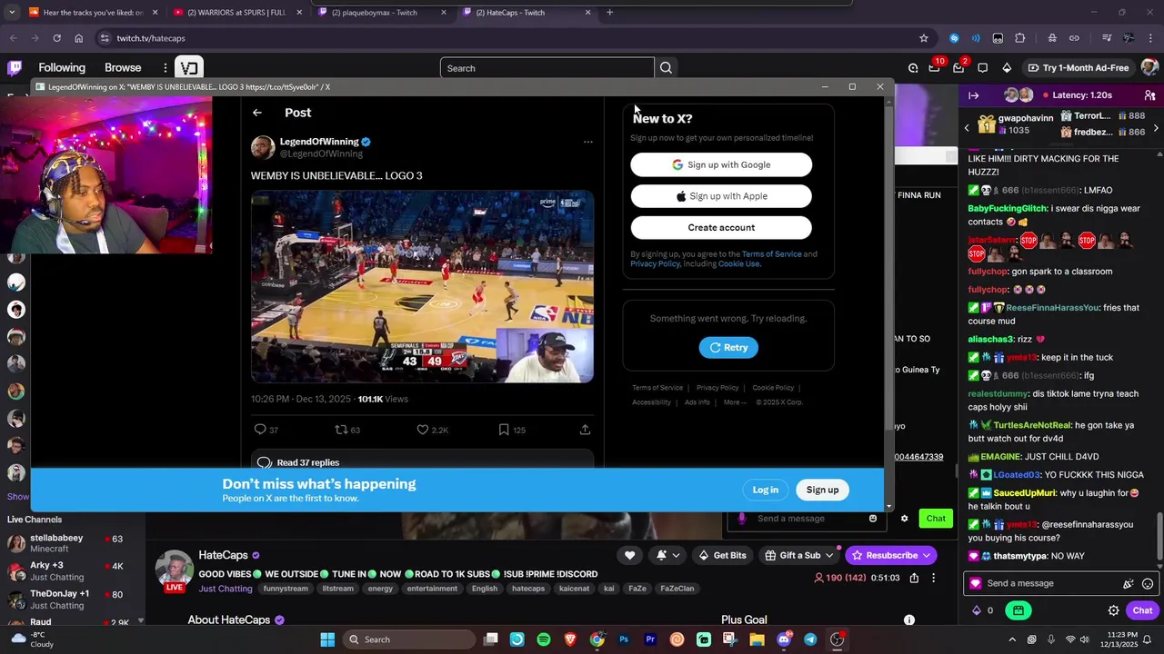Click Sign up on the blue X banner
1164x654 pixels.
pos(822,490)
